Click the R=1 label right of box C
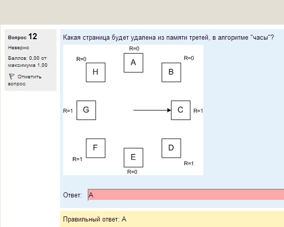 (198, 111)
